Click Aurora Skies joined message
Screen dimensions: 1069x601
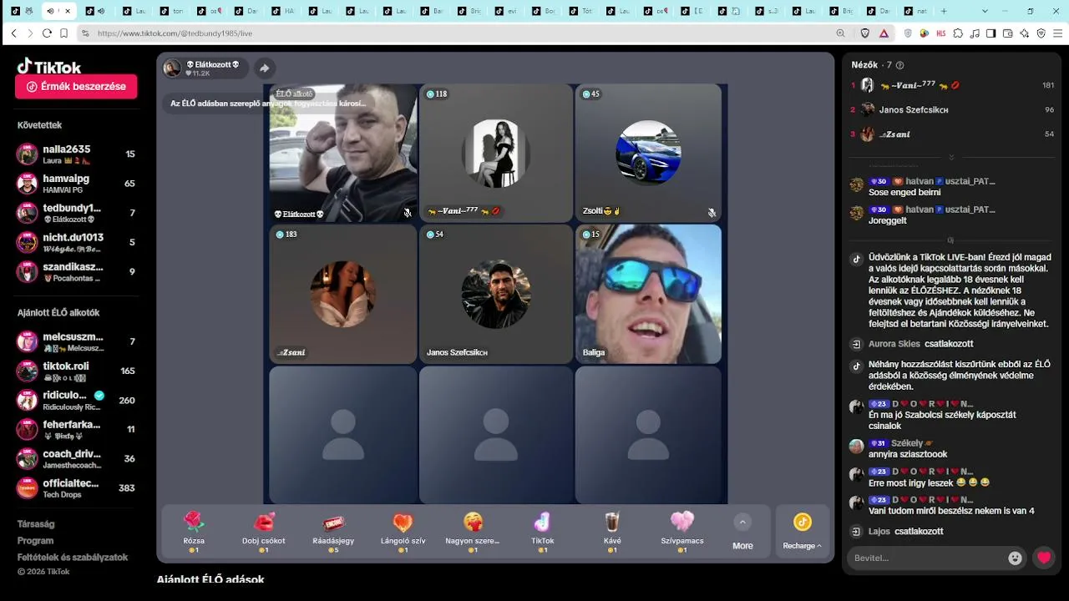(920, 344)
